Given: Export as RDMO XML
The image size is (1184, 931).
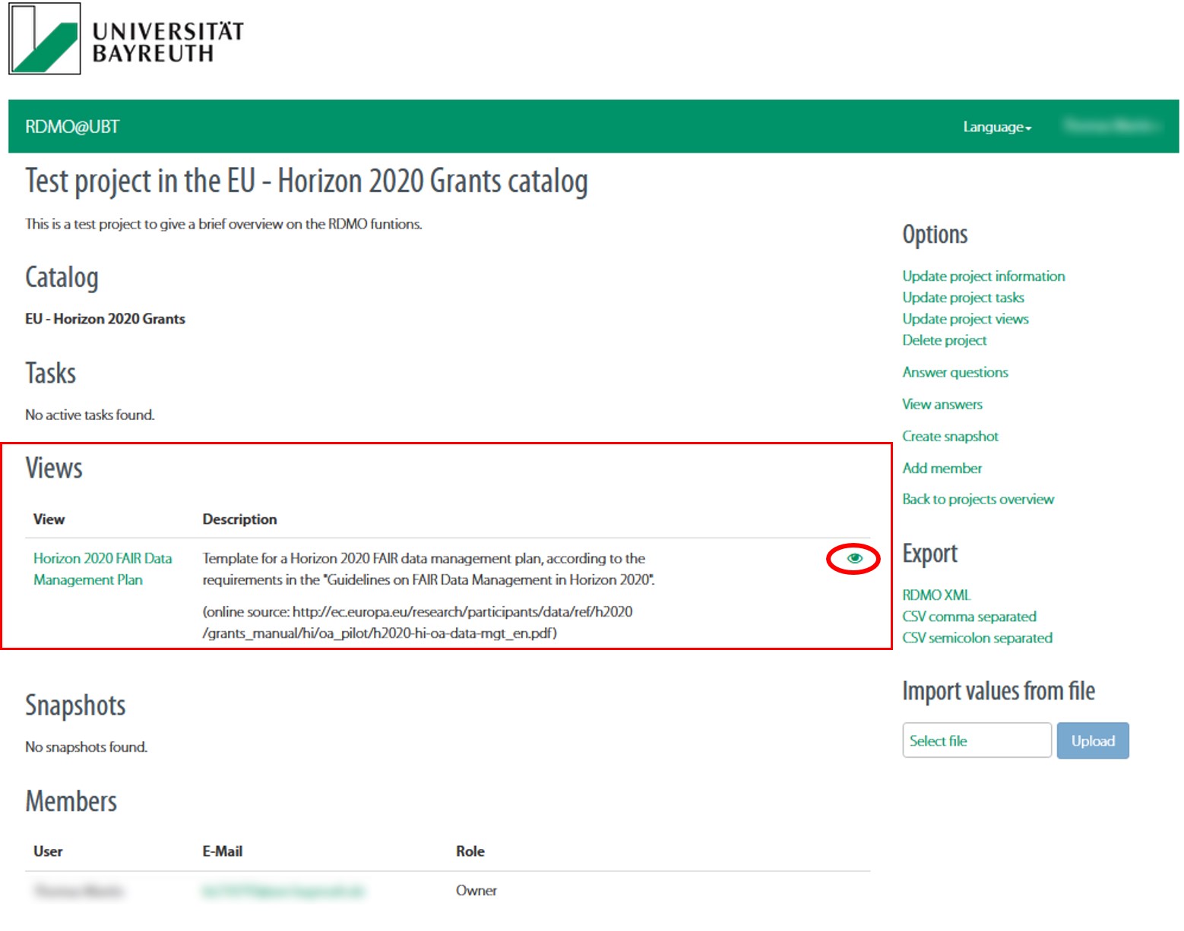Looking at the screenshot, I should tap(936, 595).
